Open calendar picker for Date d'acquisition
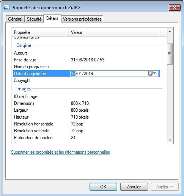 point(152,73)
